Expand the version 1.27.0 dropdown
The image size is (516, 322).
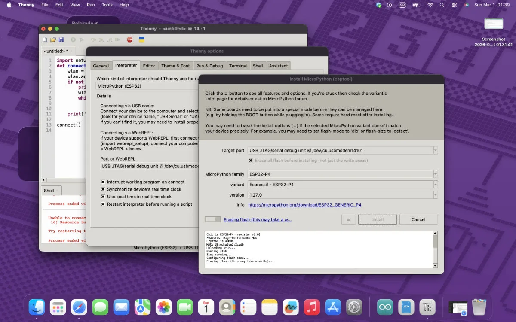pos(435,194)
